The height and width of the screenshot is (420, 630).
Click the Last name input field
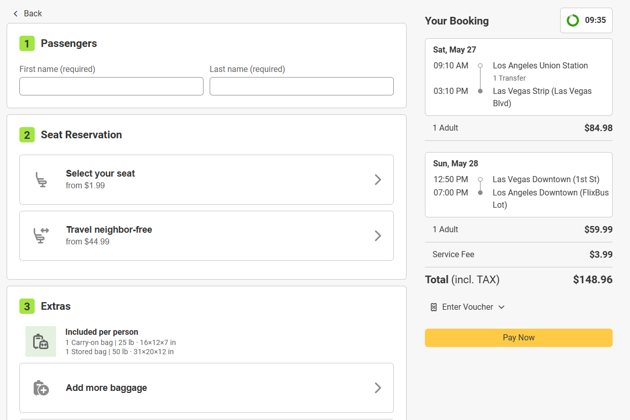[x=301, y=86]
